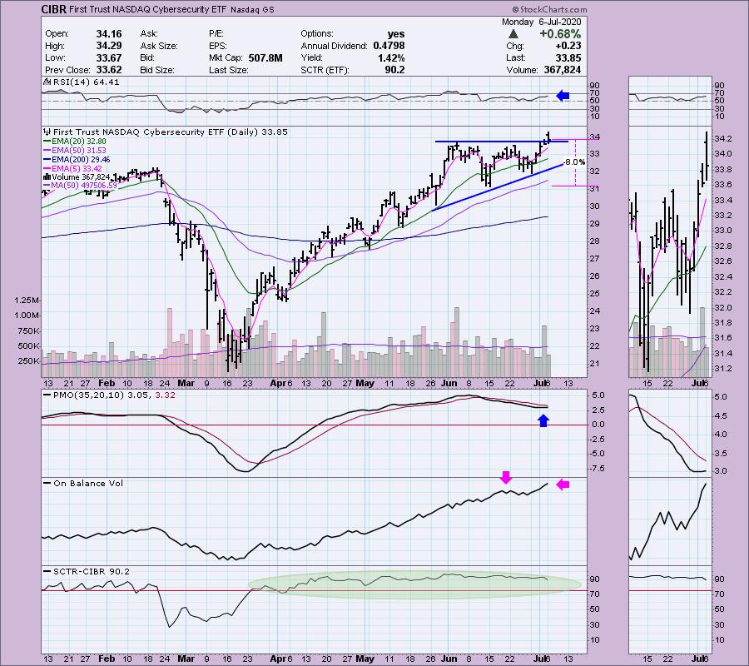
Task: Click the EMA(20) 32.80 legend entry
Action: [x=75, y=142]
